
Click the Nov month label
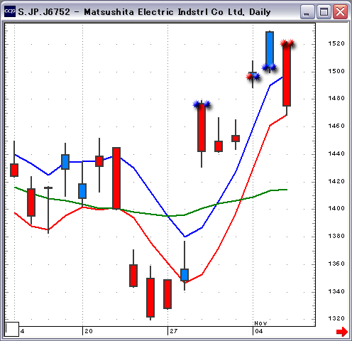260,323
